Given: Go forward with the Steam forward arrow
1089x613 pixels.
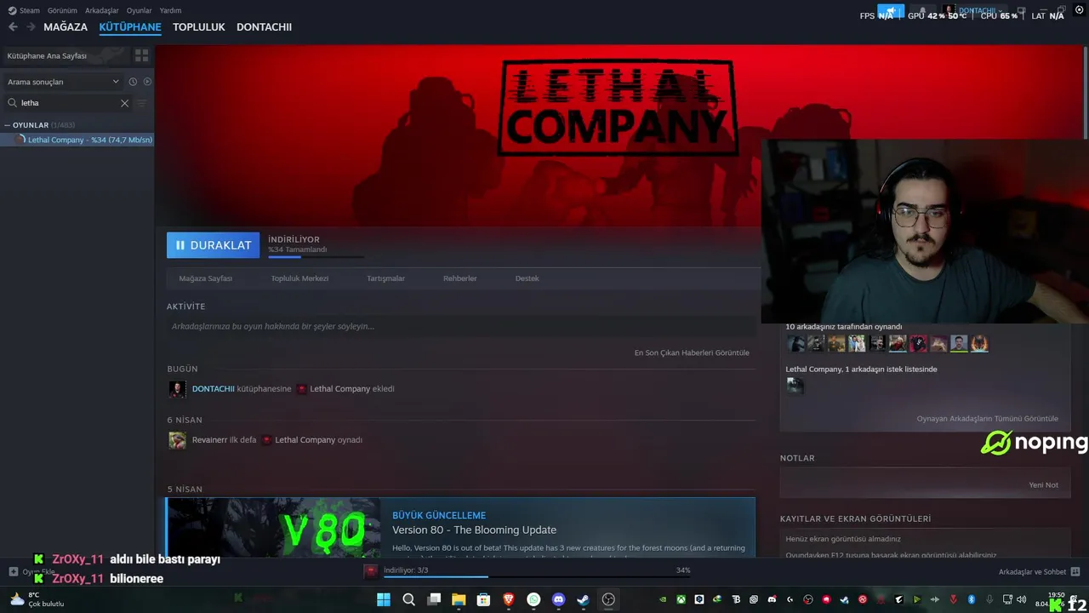Looking at the screenshot, I should 31,27.
